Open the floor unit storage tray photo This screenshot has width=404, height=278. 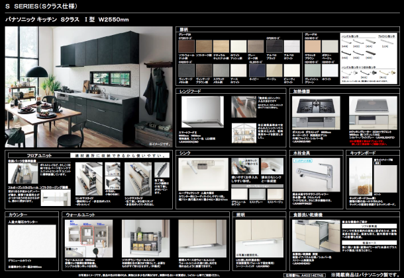23,174
